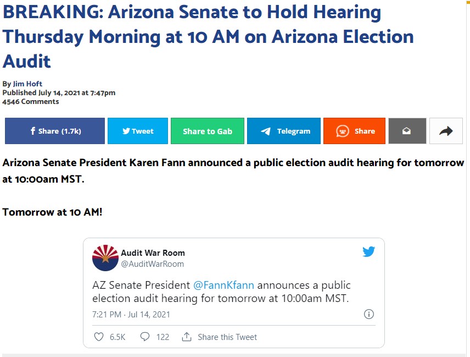Open the Audit War Room profile name
Image resolution: width=470 pixels, height=357 pixels.
coord(153,253)
